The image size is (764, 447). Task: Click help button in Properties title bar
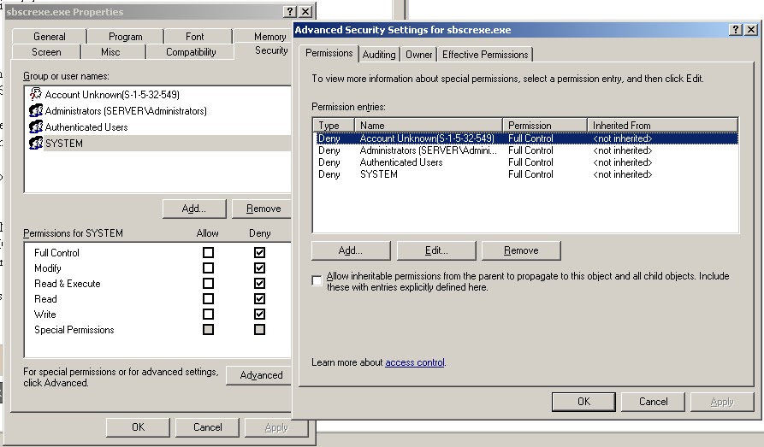coord(289,12)
